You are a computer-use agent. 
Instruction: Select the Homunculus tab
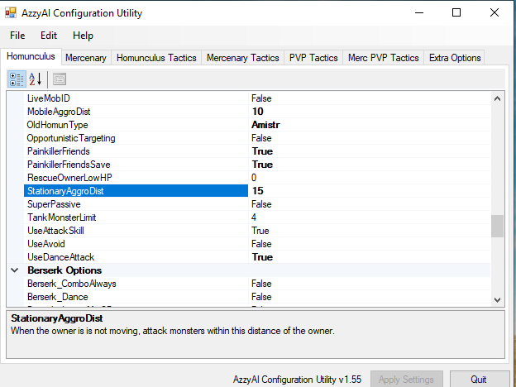tap(31, 56)
